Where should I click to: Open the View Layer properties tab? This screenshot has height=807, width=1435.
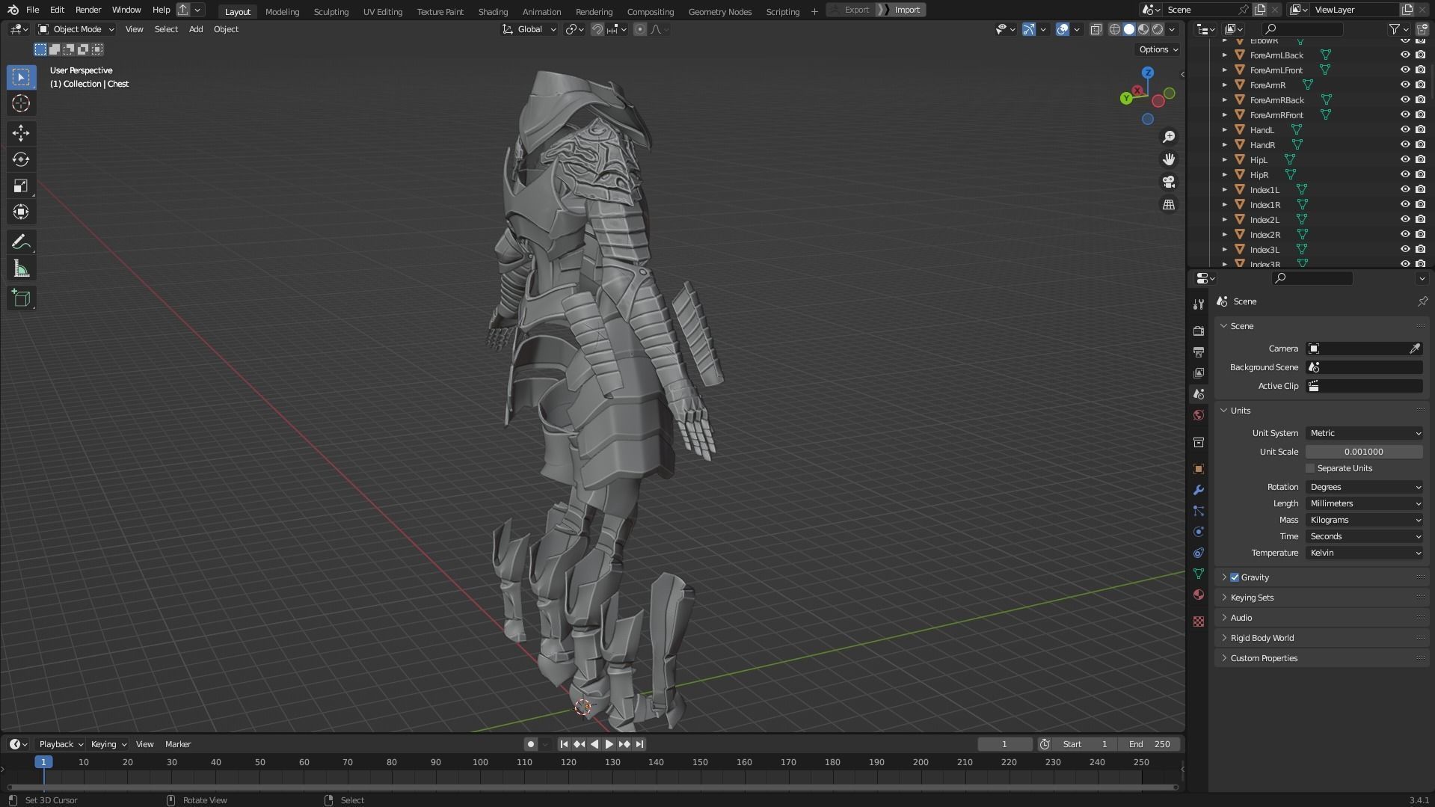[1199, 372]
